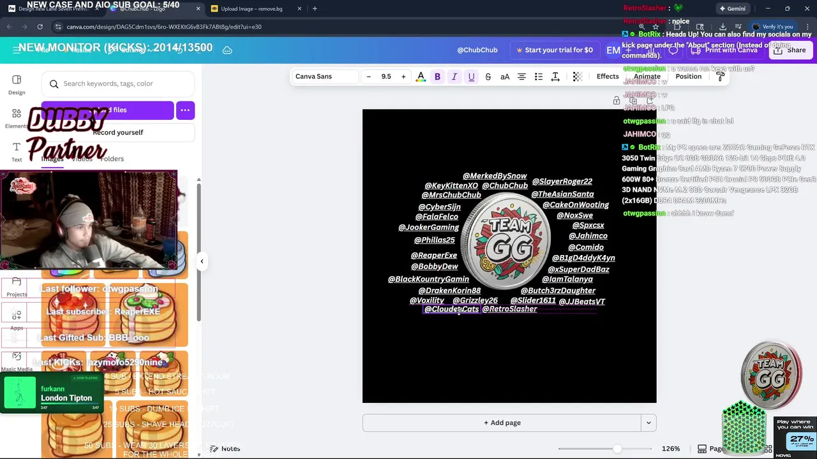Open the Canva Sans font dropdown
Screen dimensions: 817x459
[324, 76]
